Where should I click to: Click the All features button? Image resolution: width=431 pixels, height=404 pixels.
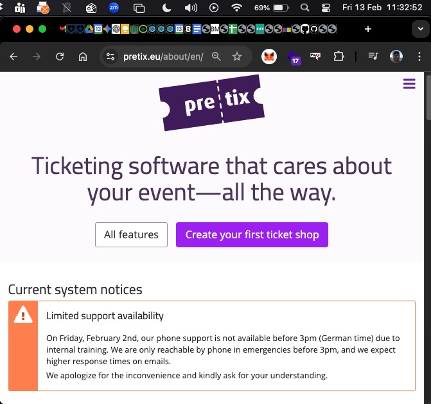point(131,234)
